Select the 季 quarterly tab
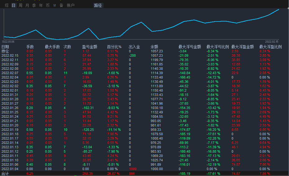The width and height of the screenshot is (289, 176). tap(34, 5)
